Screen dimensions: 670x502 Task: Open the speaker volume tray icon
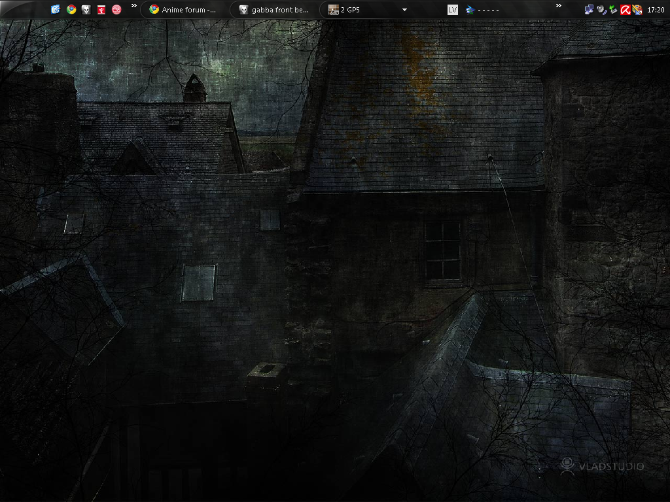(x=601, y=10)
